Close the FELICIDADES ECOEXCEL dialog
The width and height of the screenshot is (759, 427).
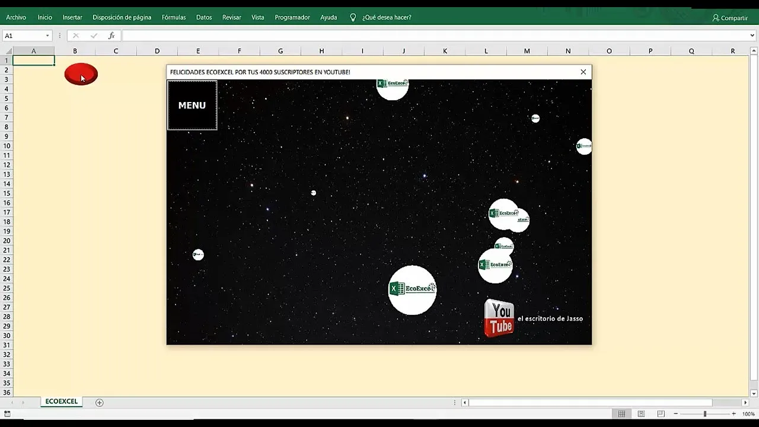[x=583, y=72]
